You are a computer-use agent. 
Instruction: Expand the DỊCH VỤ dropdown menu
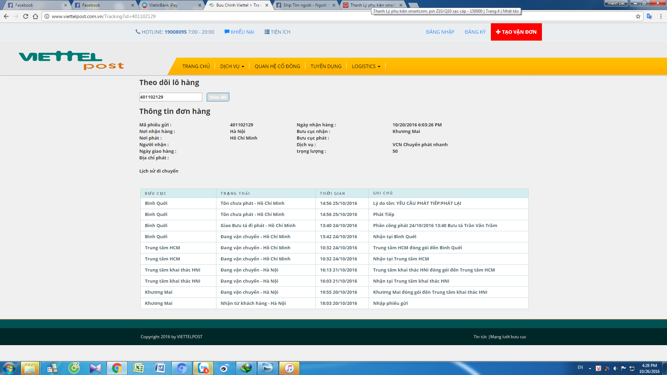(x=232, y=66)
